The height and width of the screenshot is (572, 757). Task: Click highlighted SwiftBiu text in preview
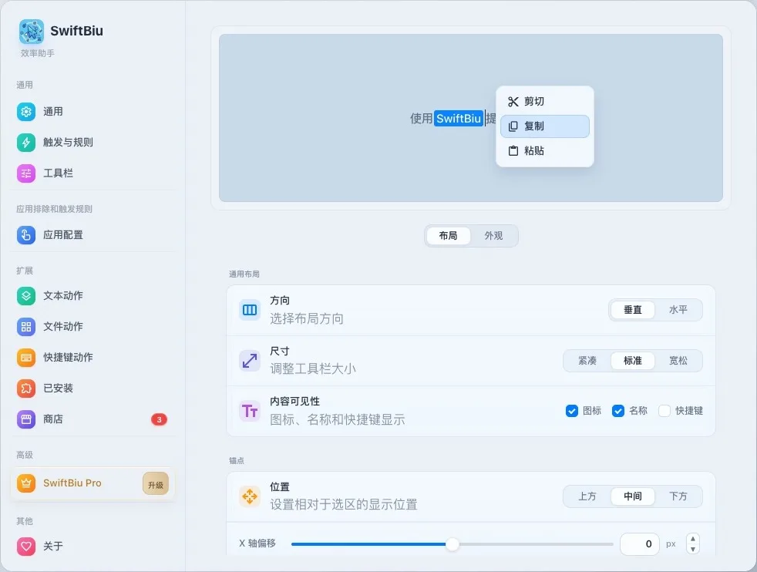click(x=459, y=118)
